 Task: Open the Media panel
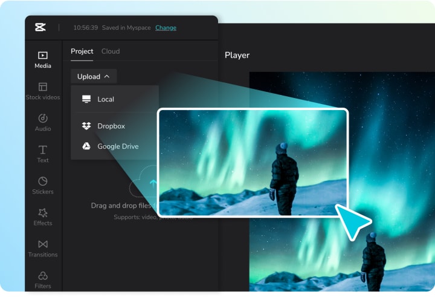coord(43,60)
